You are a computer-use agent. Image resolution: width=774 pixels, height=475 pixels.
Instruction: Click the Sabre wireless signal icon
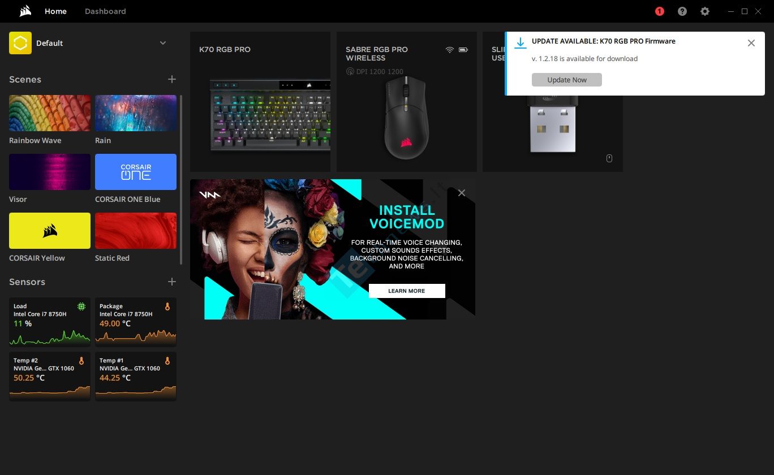pyautogui.click(x=450, y=50)
